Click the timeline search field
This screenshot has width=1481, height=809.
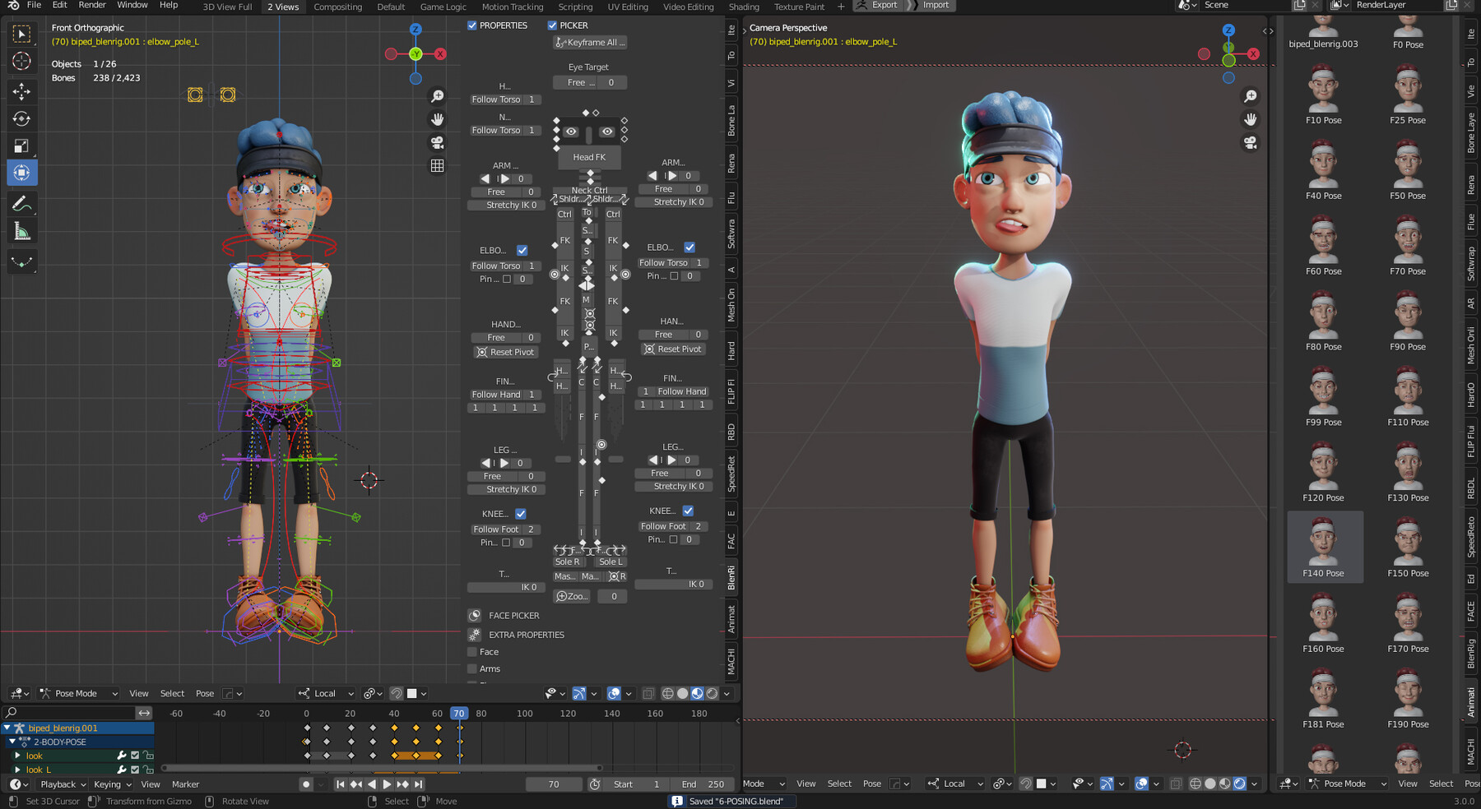pos(70,713)
